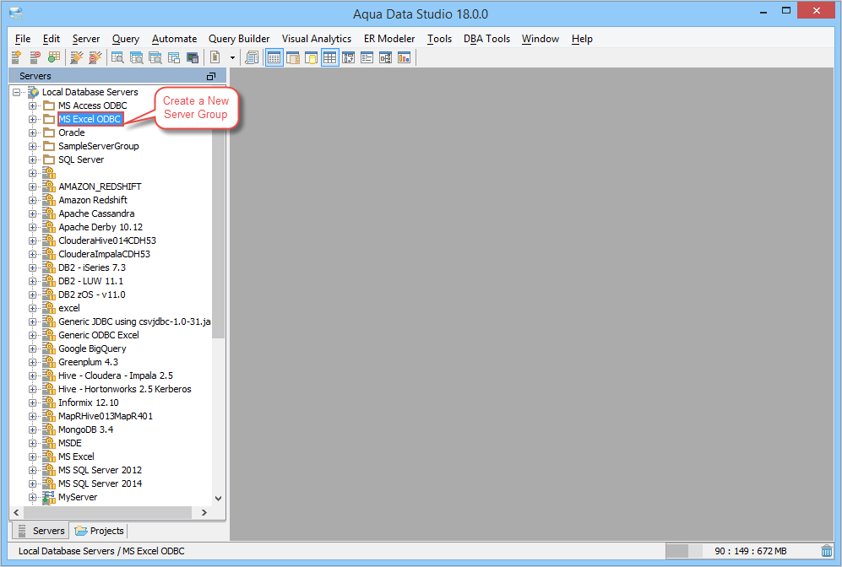Click the scroll-shaped scripts toolbar icon

click(x=252, y=57)
